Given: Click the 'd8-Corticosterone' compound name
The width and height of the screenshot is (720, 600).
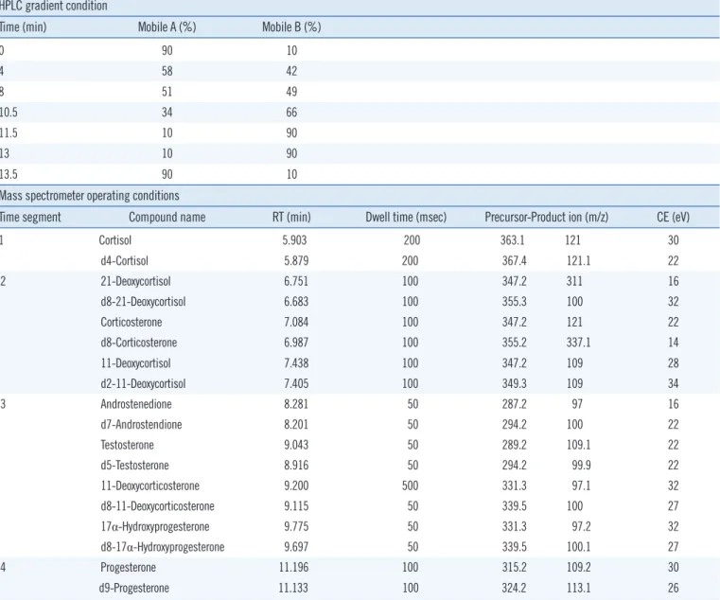Looking at the screenshot, I should click(x=139, y=343).
